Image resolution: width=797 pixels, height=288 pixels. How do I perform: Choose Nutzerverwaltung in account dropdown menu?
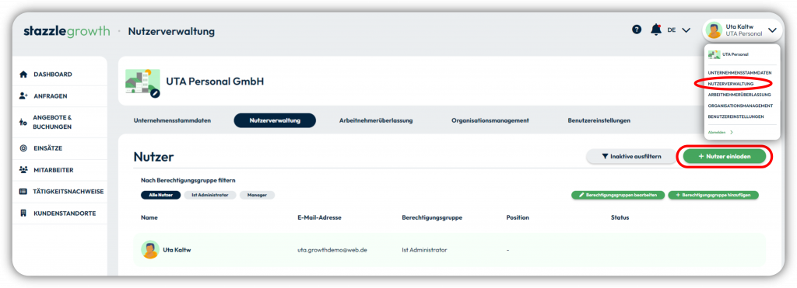(x=730, y=84)
